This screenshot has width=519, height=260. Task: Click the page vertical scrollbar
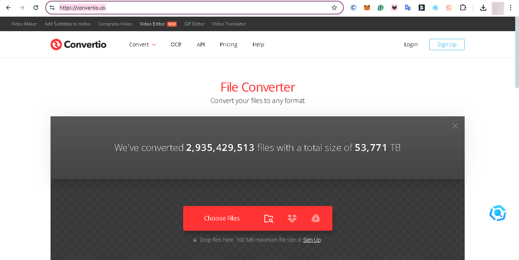[x=517, y=53]
